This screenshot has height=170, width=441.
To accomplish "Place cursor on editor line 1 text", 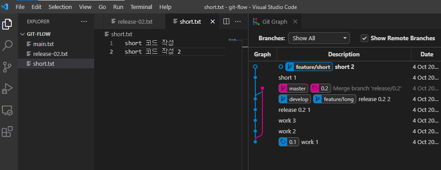I will coord(149,43).
